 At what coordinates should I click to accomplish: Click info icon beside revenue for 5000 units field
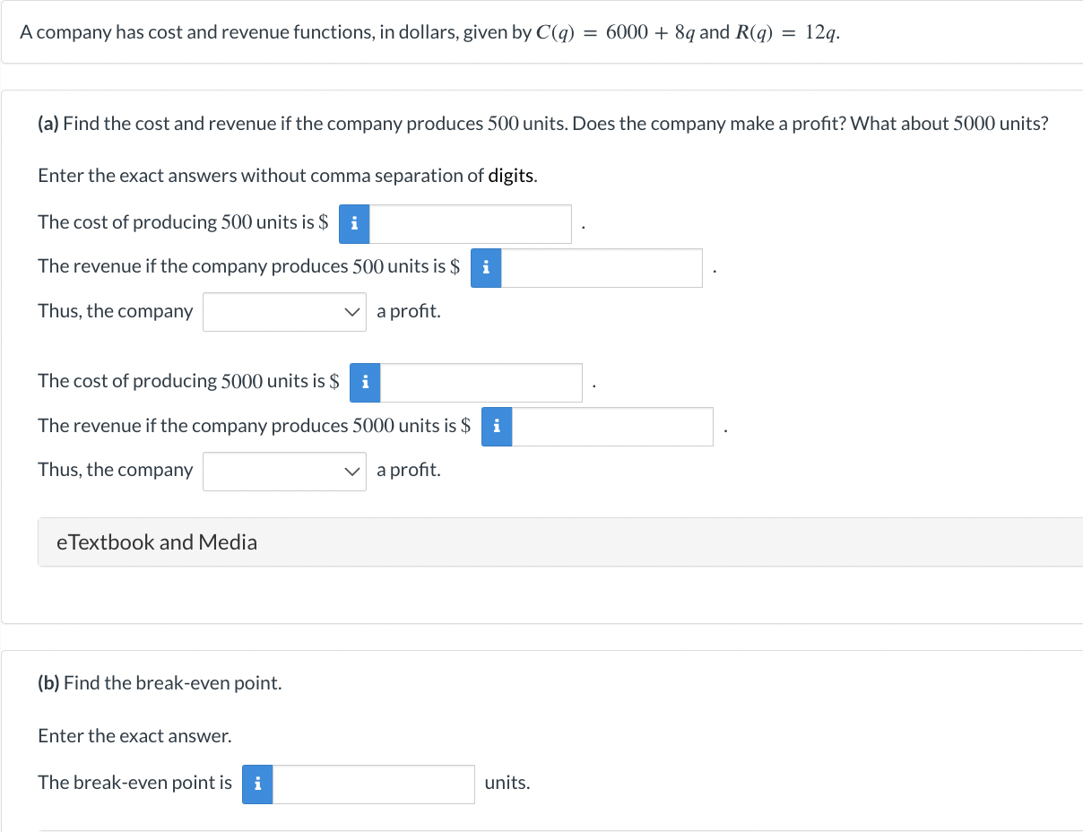(x=496, y=427)
